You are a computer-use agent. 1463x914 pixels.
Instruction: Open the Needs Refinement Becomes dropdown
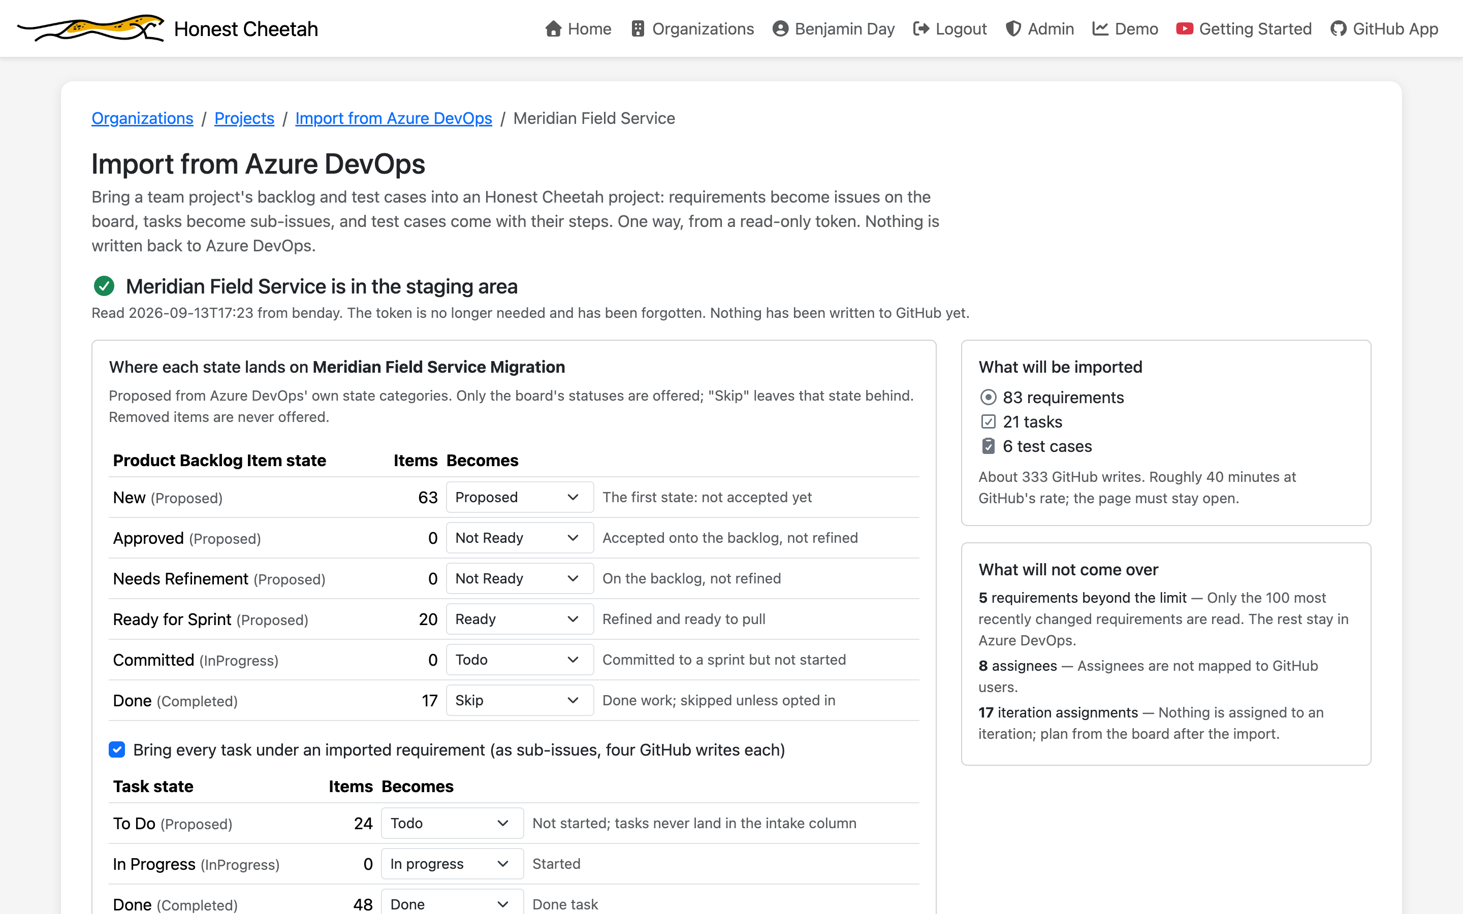point(519,578)
